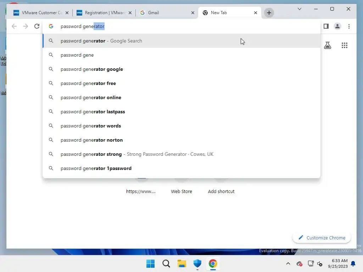
Task: Click the address bar with password generator
Action: point(182,26)
